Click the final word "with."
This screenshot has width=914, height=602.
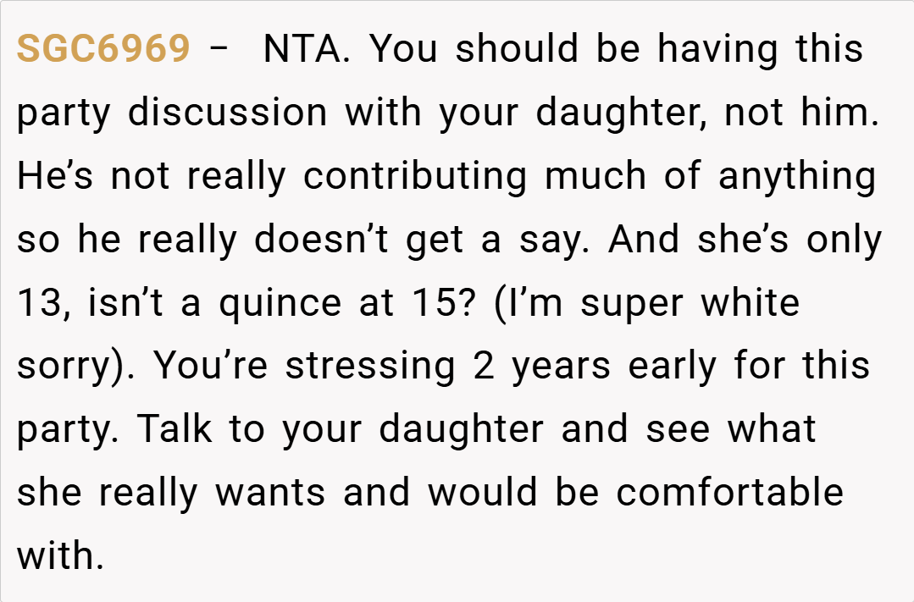click(60, 557)
